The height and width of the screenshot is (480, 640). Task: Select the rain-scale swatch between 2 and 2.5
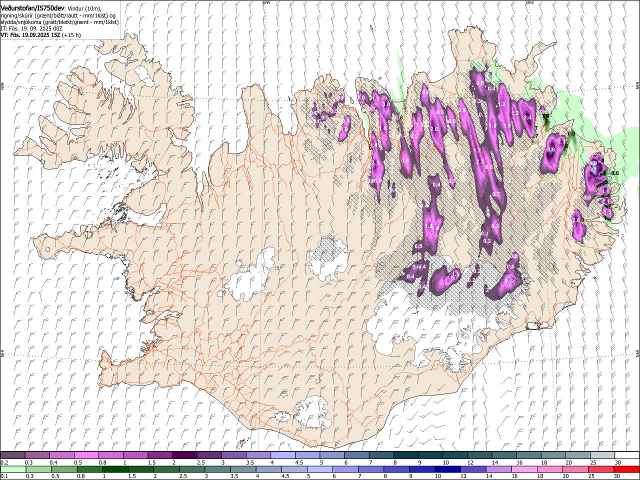(166, 469)
